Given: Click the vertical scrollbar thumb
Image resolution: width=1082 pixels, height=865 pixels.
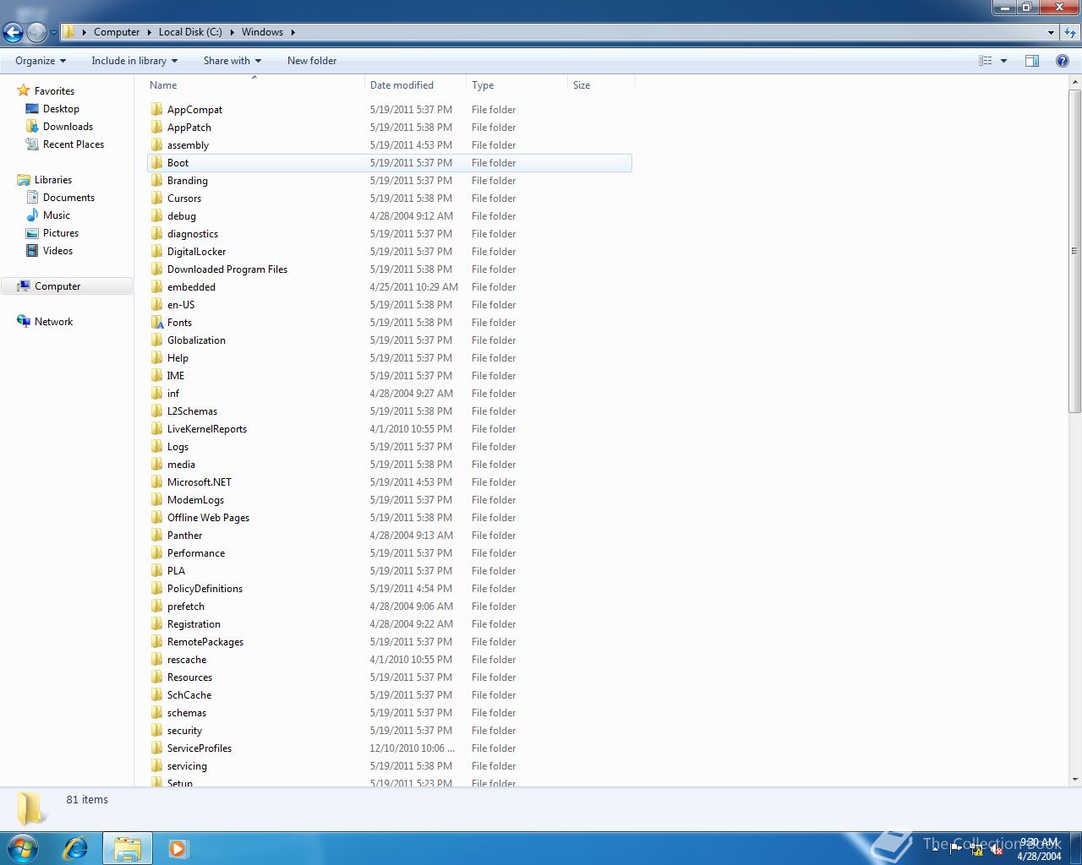Looking at the screenshot, I should pyautogui.click(x=1074, y=251).
